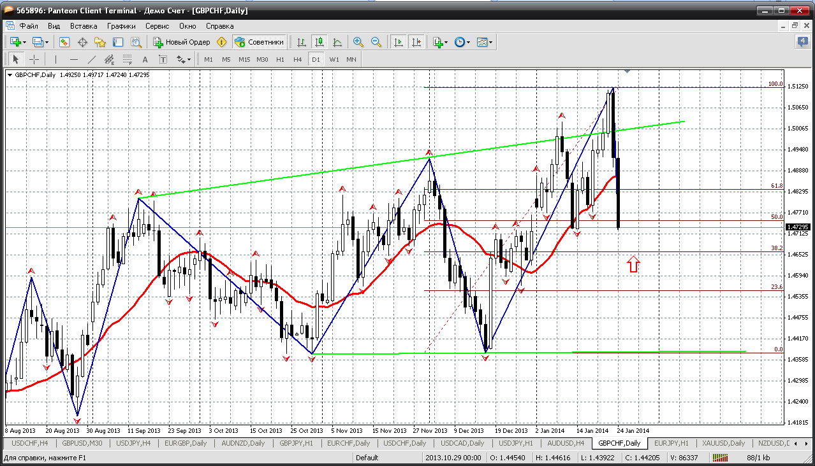Toggle chart shift from right border
The height and width of the screenshot is (466, 815).
[416, 42]
